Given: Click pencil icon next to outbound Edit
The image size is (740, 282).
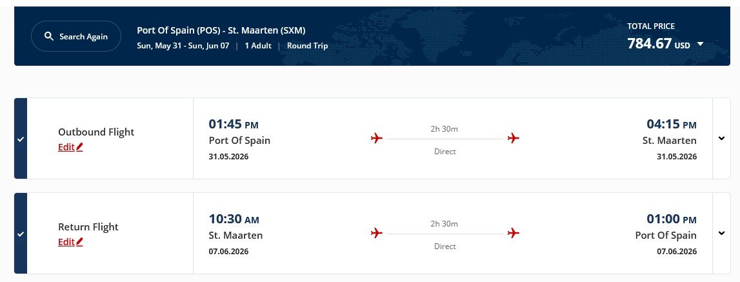Looking at the screenshot, I should (x=80, y=147).
